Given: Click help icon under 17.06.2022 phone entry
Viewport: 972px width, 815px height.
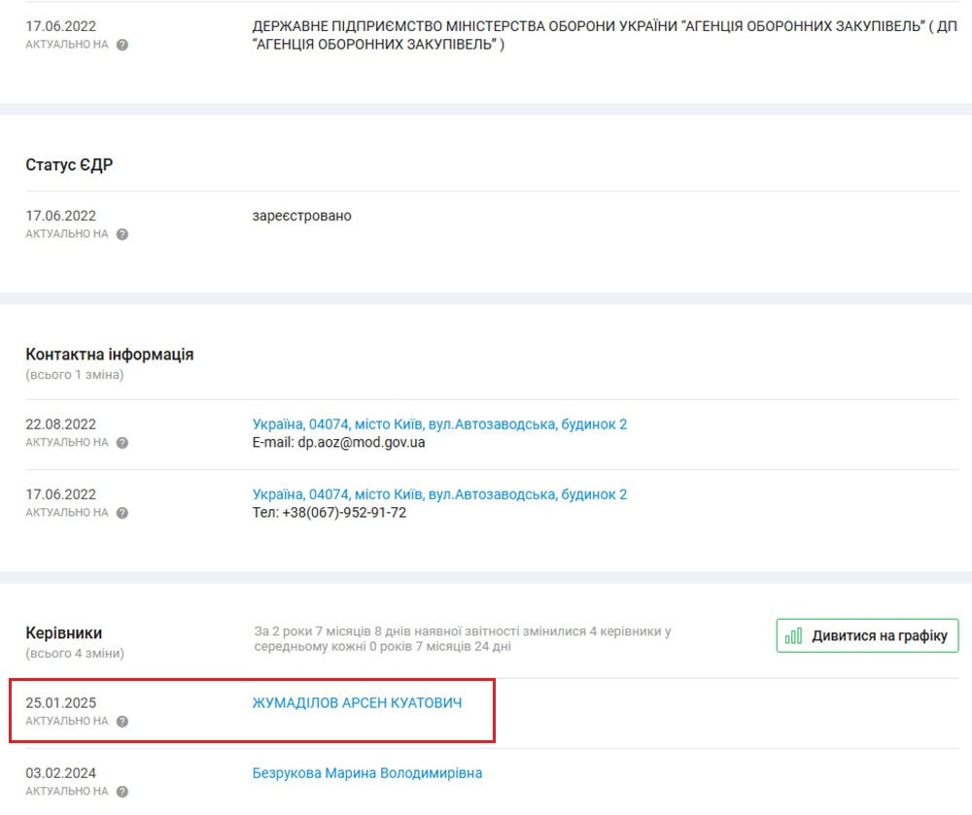Looking at the screenshot, I should 122,513.
